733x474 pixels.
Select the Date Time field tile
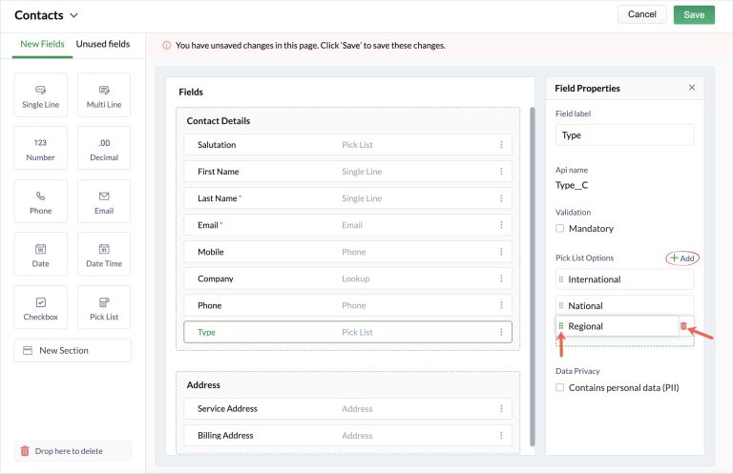click(104, 254)
